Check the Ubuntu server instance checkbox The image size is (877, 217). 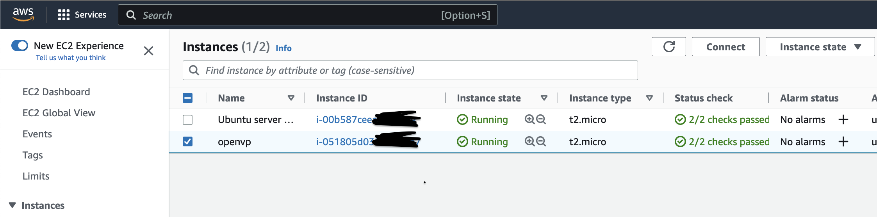click(x=188, y=119)
